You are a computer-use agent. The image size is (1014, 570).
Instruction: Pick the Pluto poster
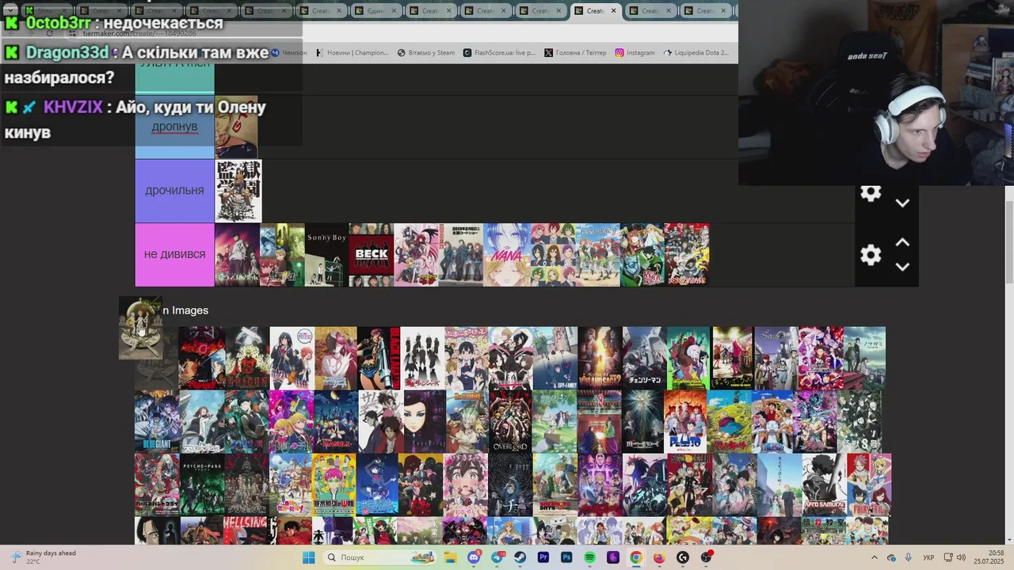685,421
